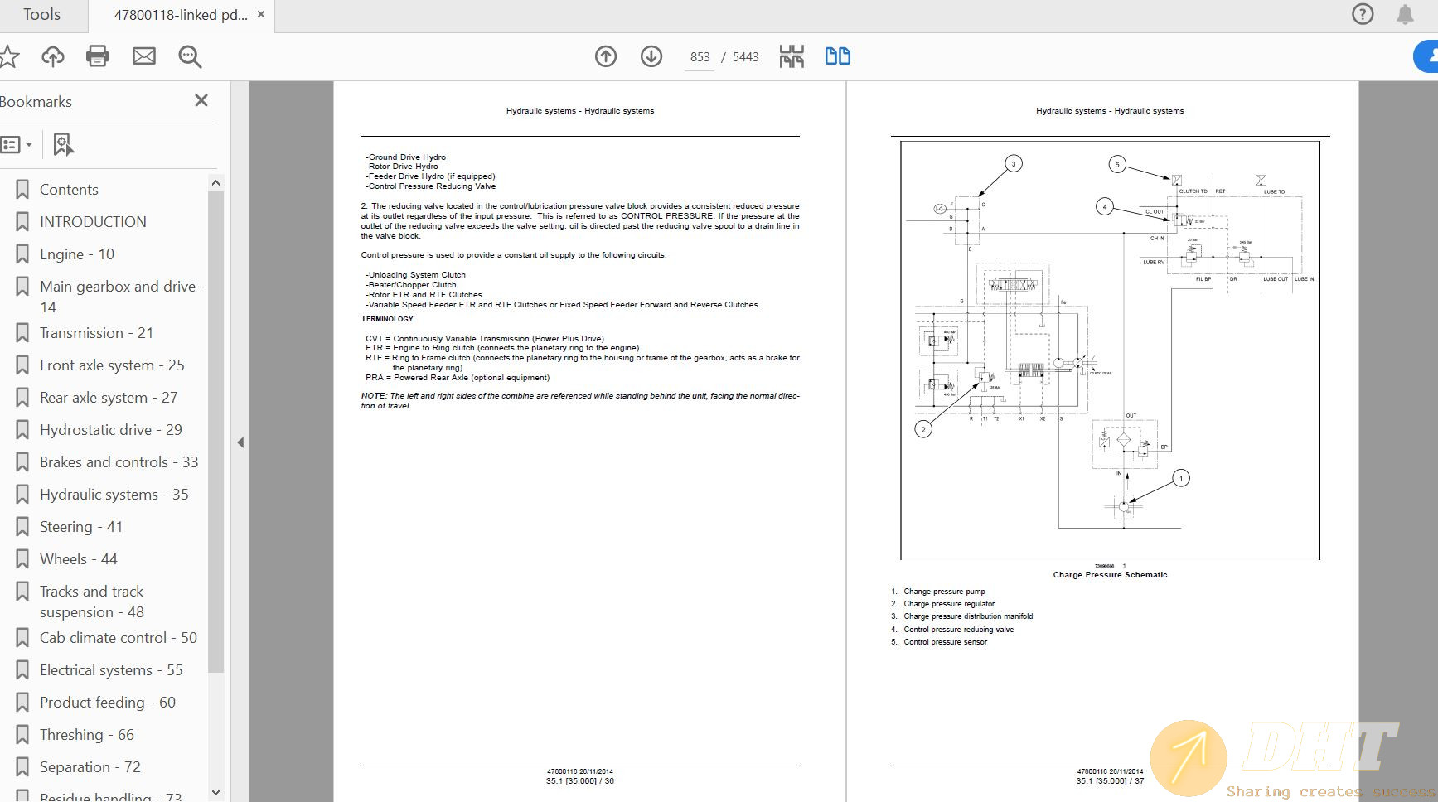Jump to Engine - 10 bookmark
The width and height of the screenshot is (1438, 802).
click(77, 254)
